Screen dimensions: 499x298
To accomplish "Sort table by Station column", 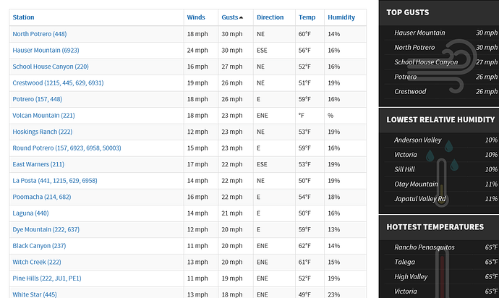I will [x=23, y=17].
